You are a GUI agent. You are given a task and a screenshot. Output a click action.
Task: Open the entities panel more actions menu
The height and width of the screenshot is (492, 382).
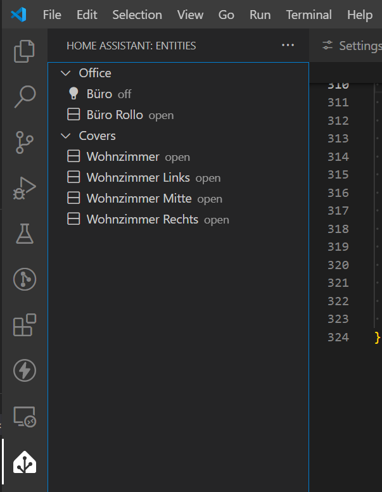[288, 46]
